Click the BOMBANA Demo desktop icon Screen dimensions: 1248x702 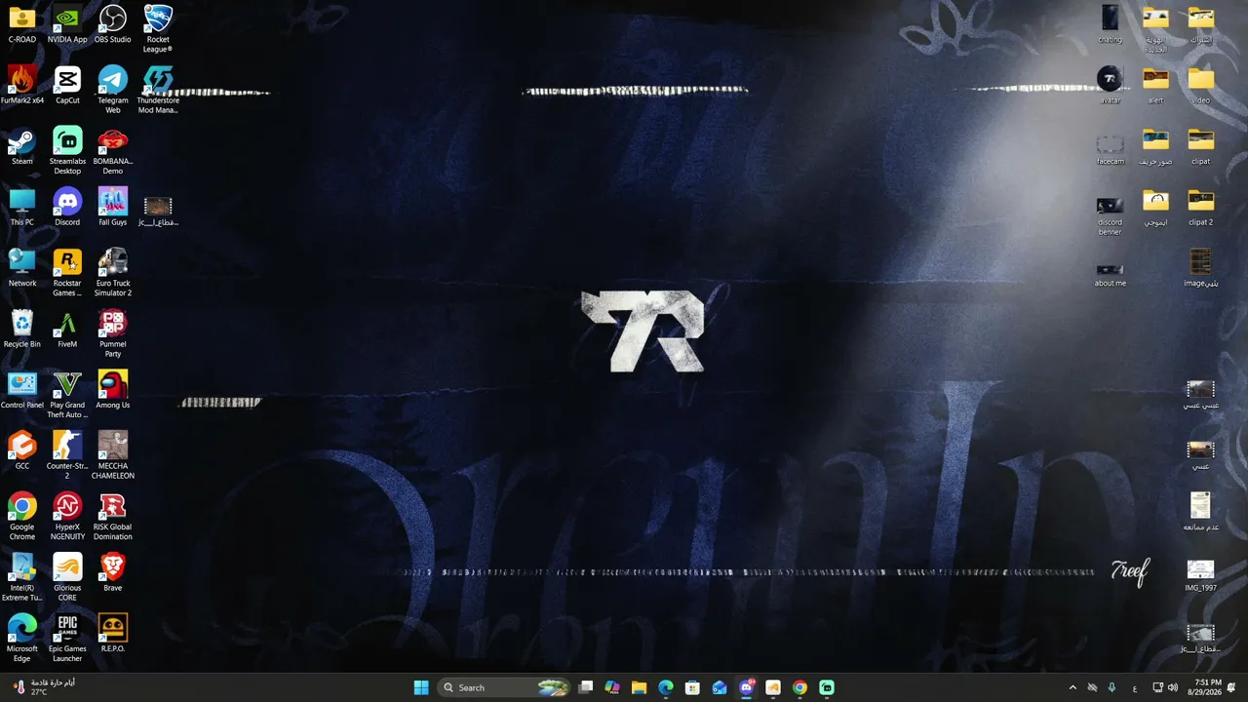(113, 151)
